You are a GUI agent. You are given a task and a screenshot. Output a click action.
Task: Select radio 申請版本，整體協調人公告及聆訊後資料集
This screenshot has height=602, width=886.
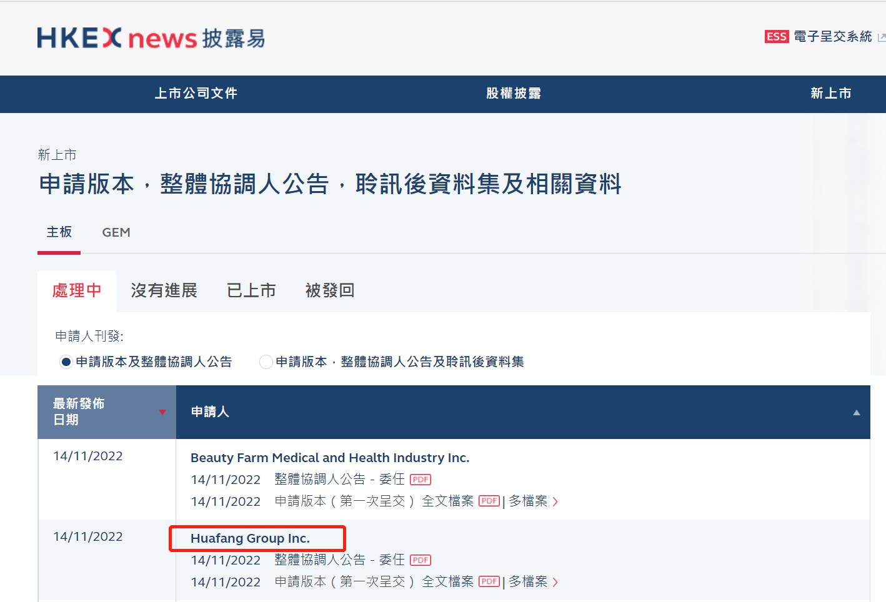click(266, 362)
